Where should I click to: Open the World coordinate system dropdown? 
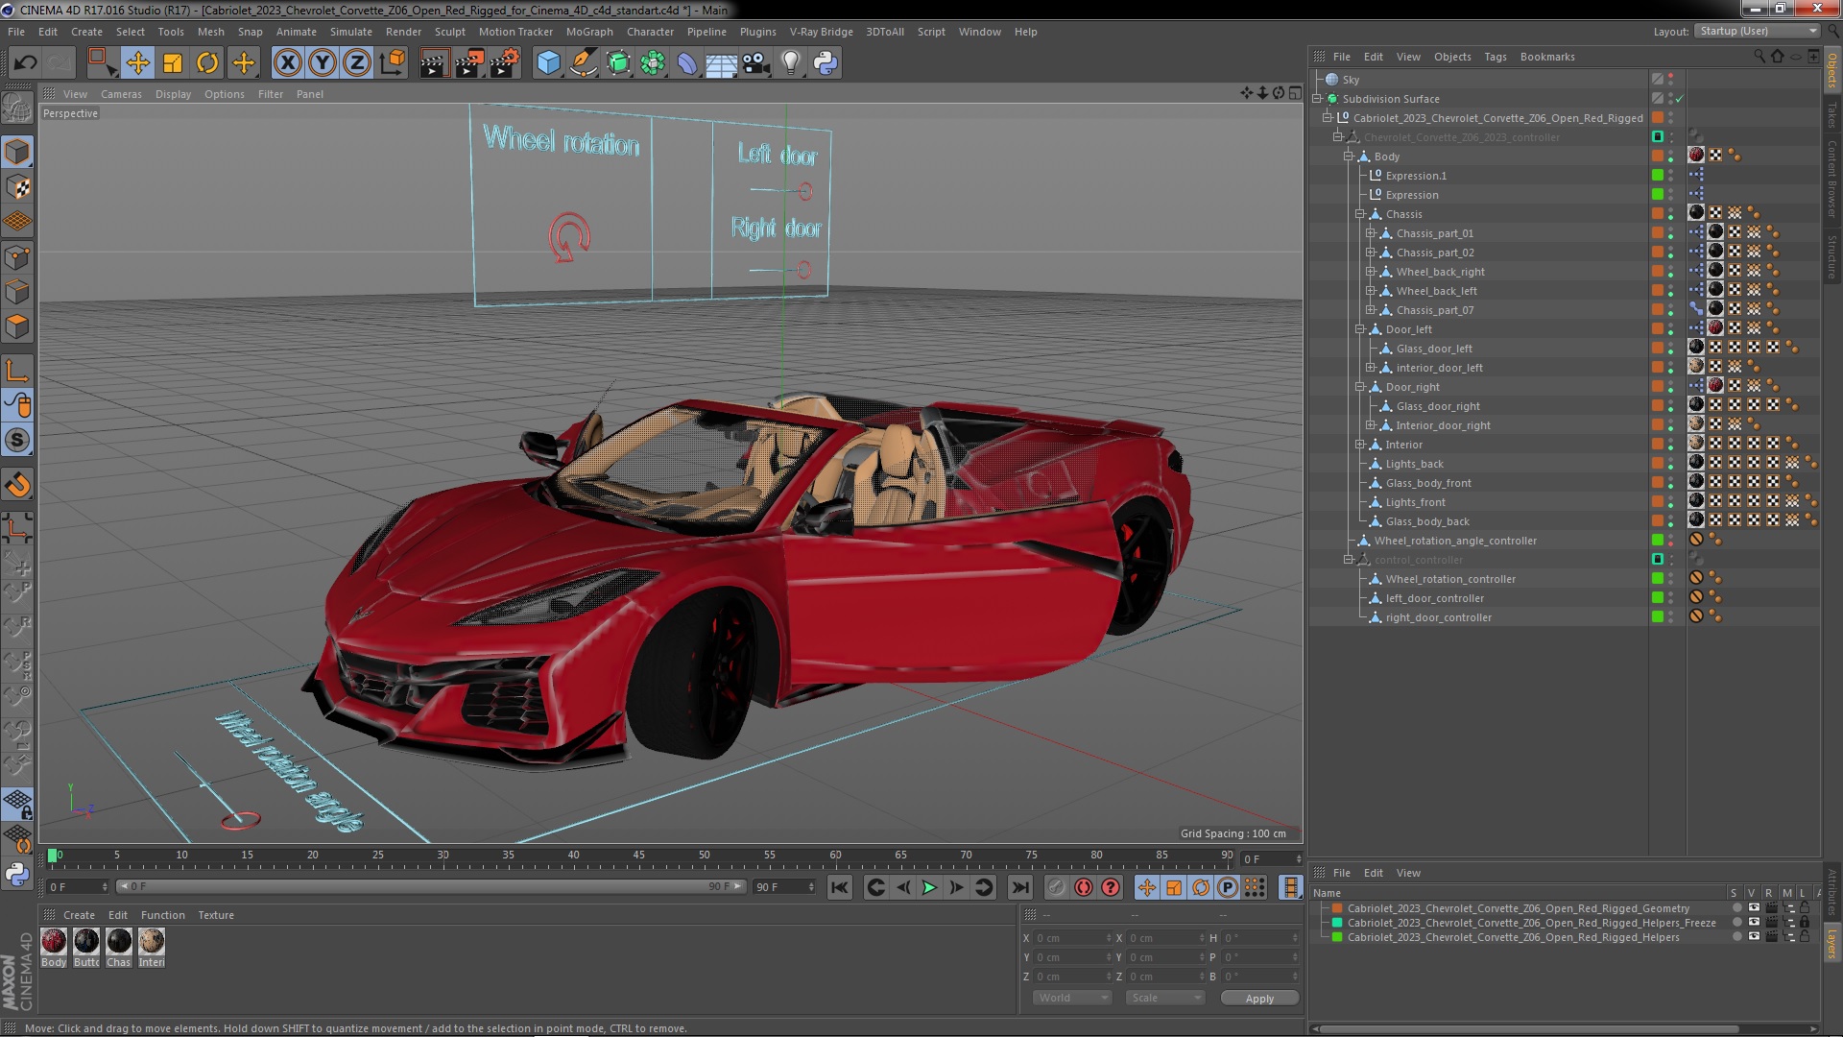pos(1072,998)
